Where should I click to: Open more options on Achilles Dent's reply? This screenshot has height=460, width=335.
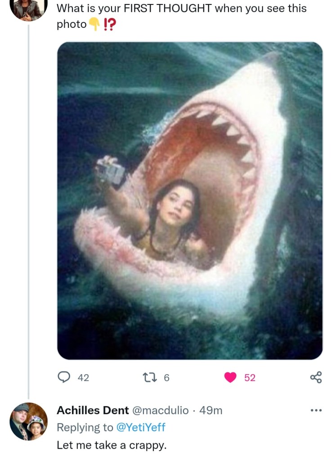point(316,411)
